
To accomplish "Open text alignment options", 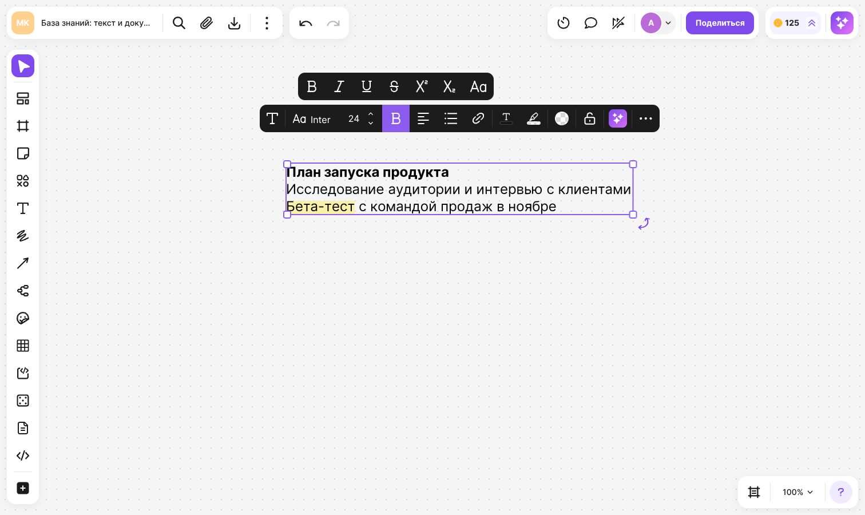I will coord(423,118).
